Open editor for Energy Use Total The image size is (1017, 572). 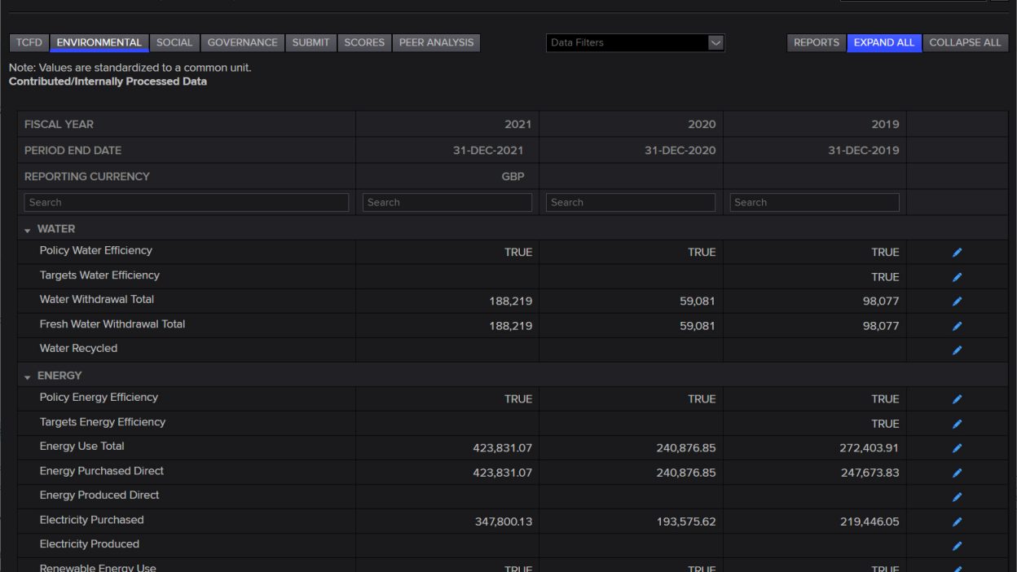(956, 447)
